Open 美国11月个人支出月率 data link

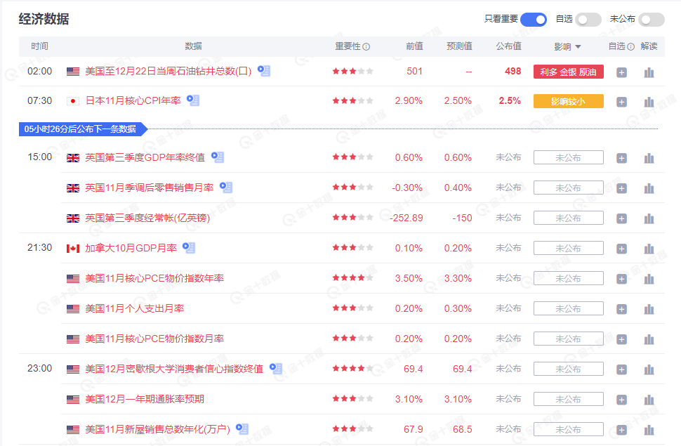coord(135,308)
